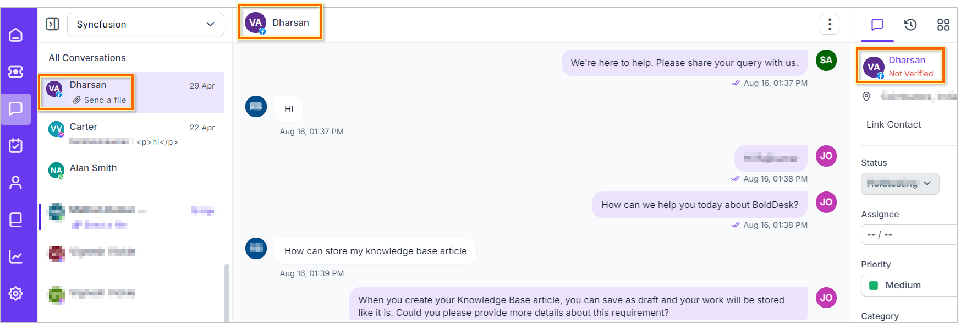
Task: Switch to the apps grid tab
Action: [943, 25]
